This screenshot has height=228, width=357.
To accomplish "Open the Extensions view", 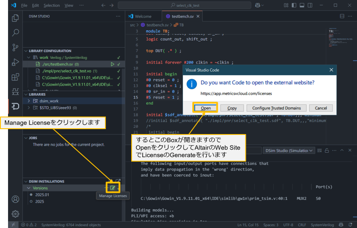I will point(15,77).
